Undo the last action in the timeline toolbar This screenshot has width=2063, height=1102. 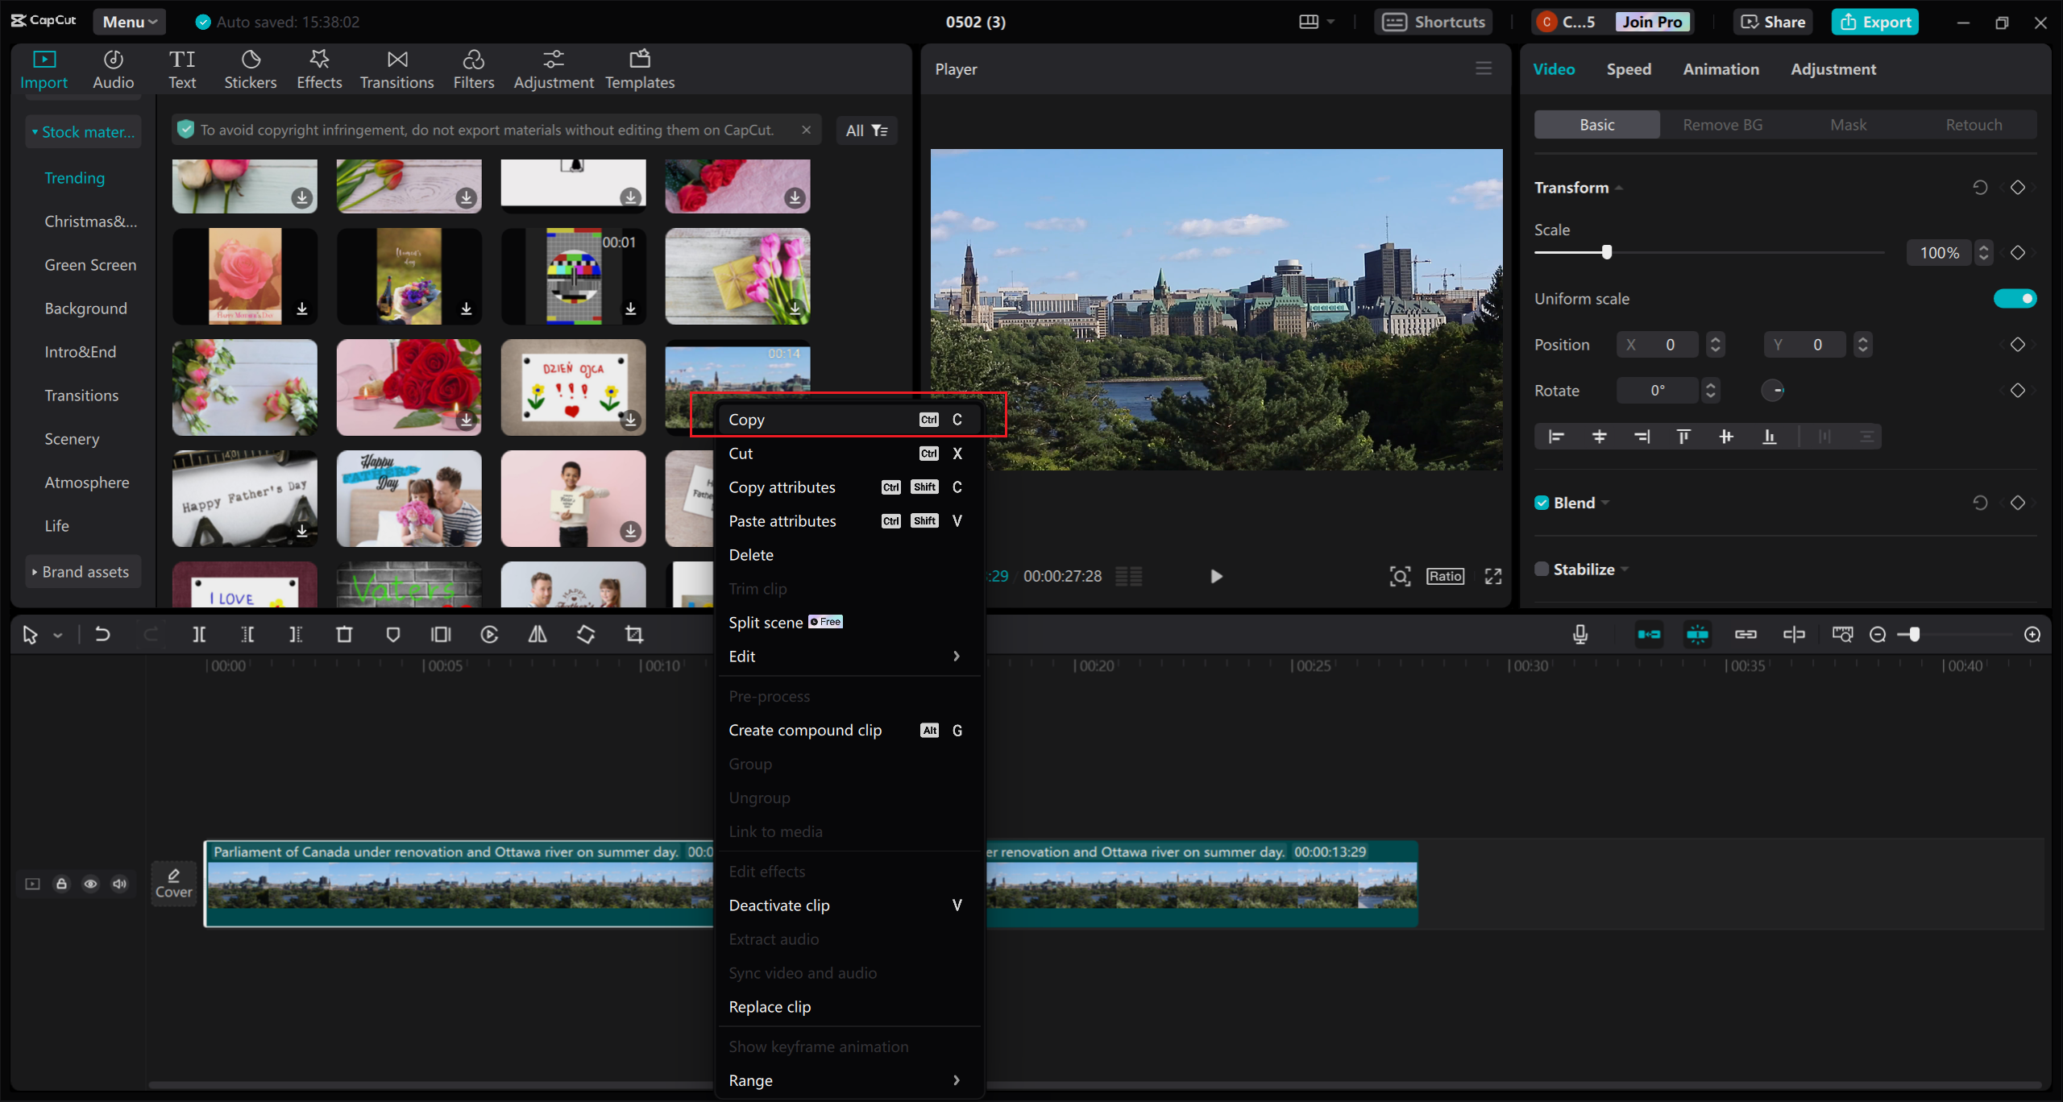coord(102,634)
